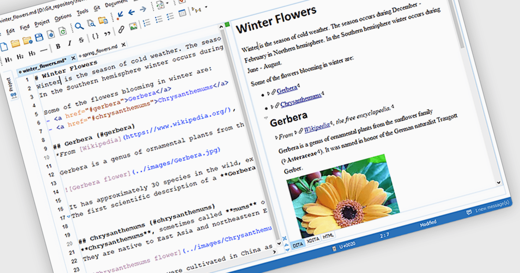The image size is (520, 273).
Task: Switch preview to the XDITA tab
Action: point(313,240)
